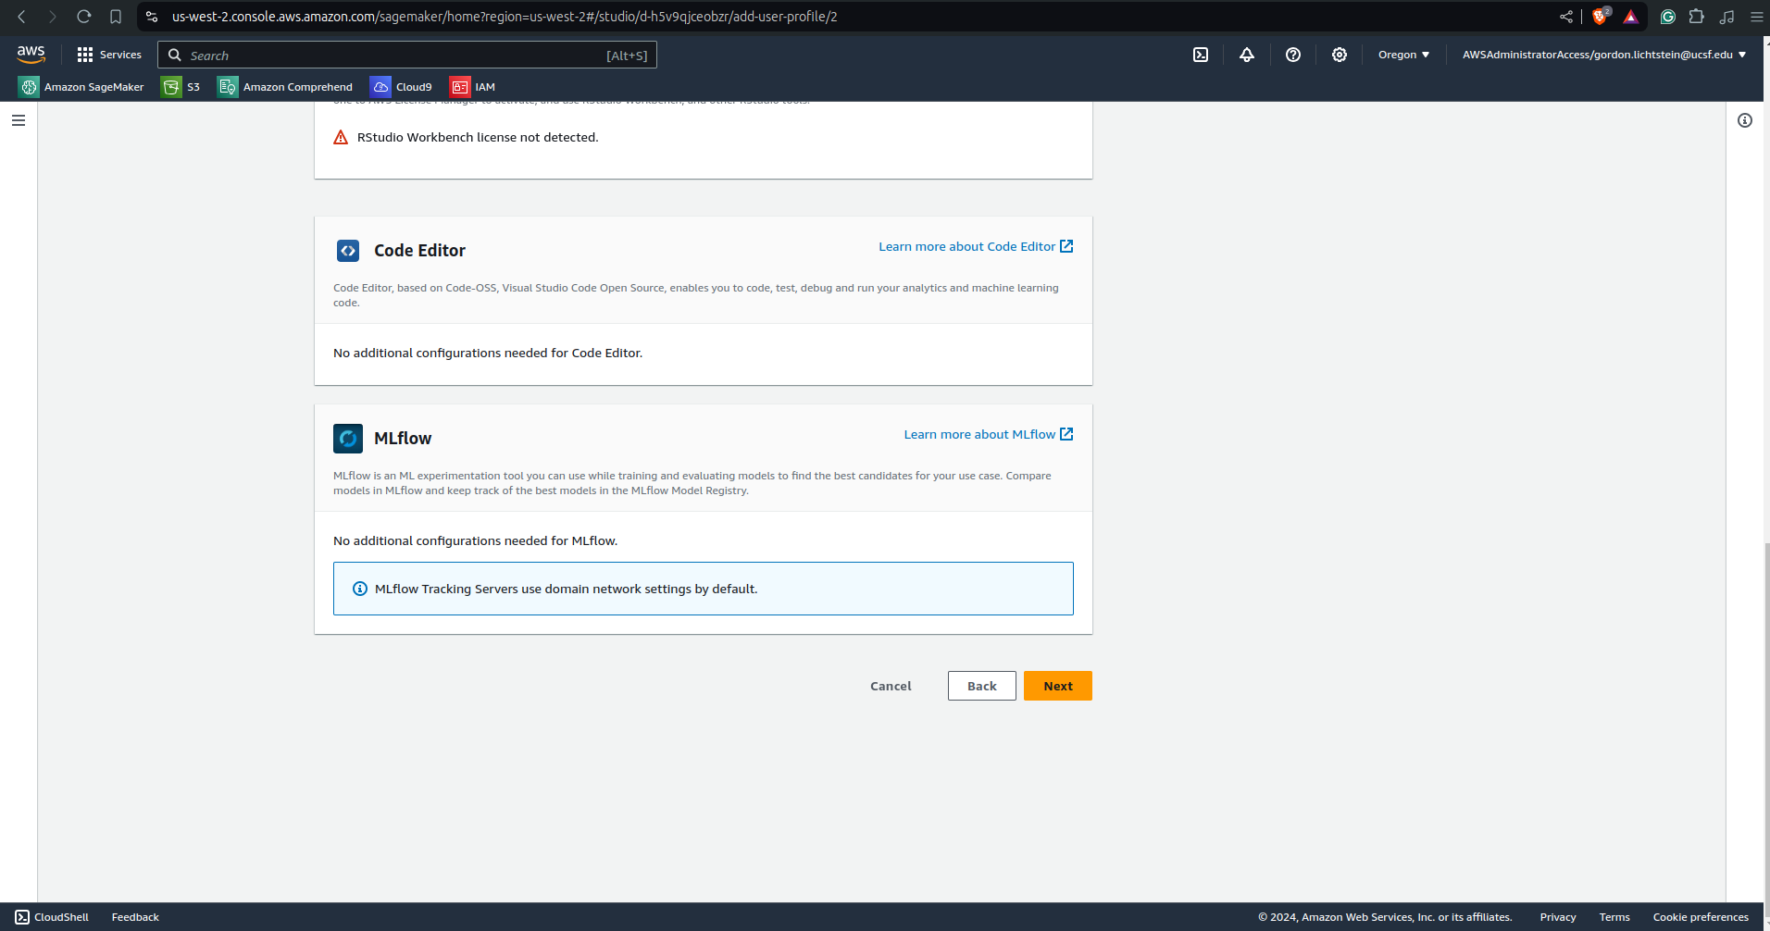This screenshot has width=1770, height=931.
Task: Click the AWS logo home icon
Action: pyautogui.click(x=31, y=55)
